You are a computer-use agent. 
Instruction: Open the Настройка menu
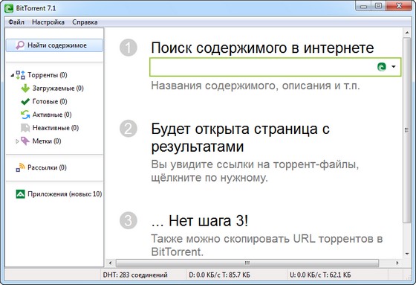48,22
